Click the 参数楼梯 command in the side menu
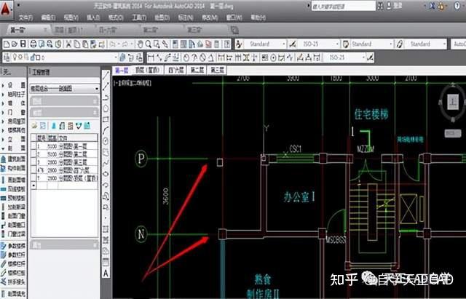The width and height of the screenshot is (466, 299). (14, 246)
